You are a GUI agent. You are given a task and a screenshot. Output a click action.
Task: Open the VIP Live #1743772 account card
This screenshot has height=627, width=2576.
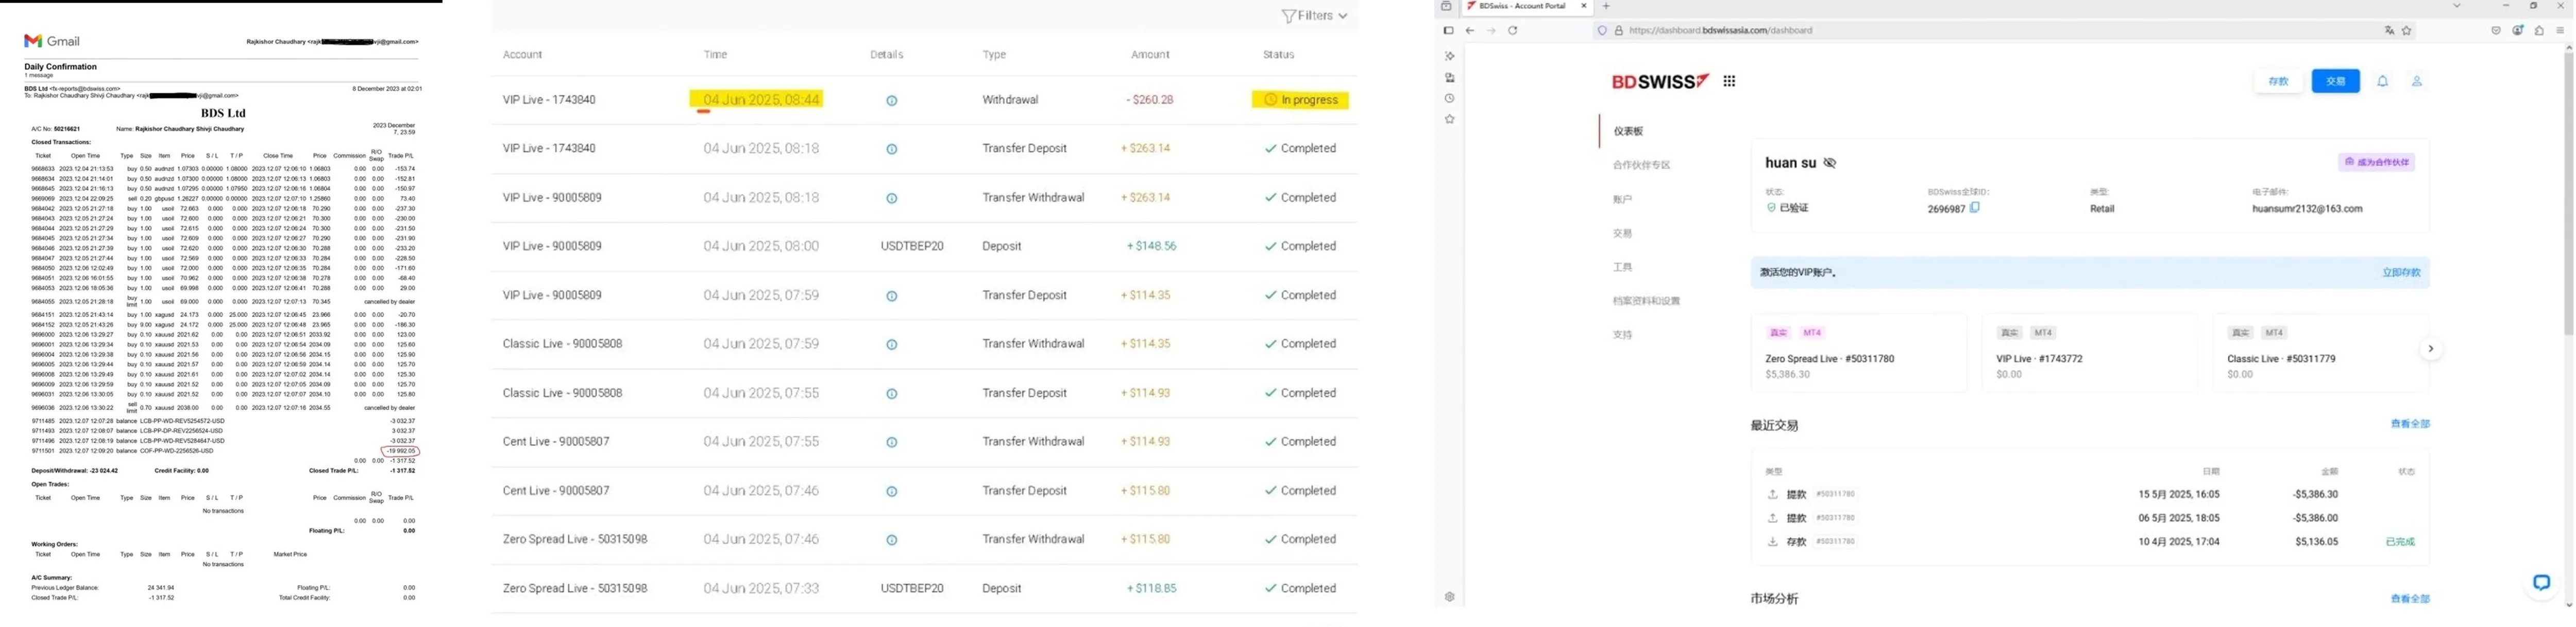[2090, 353]
